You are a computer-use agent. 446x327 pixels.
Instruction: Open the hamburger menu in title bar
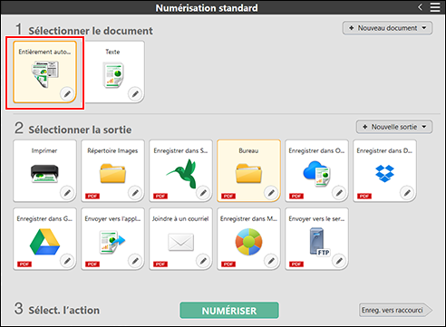coord(435,7)
